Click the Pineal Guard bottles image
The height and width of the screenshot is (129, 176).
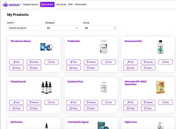point(46,87)
